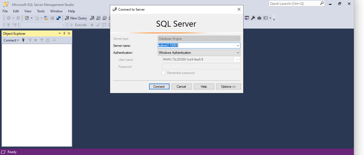Click the Stop square in Object Explorer
The height and width of the screenshot is (155, 364).
pos(36,40)
